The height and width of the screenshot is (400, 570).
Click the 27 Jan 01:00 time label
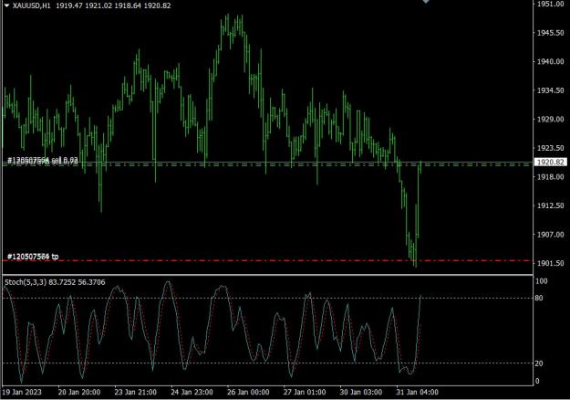tap(305, 393)
